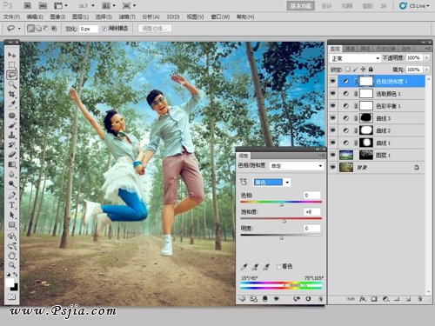Open the hue/saturation preset dropdown
Image resolution: width=435 pixels, height=326 pixels.
[296, 166]
